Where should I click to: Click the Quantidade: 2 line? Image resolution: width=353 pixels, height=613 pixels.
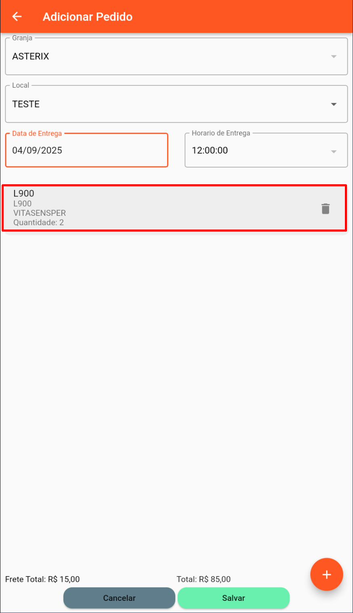pyautogui.click(x=38, y=222)
